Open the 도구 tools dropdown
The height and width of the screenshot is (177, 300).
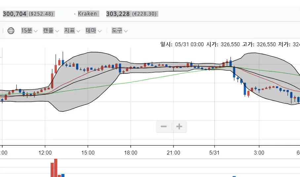119,31
